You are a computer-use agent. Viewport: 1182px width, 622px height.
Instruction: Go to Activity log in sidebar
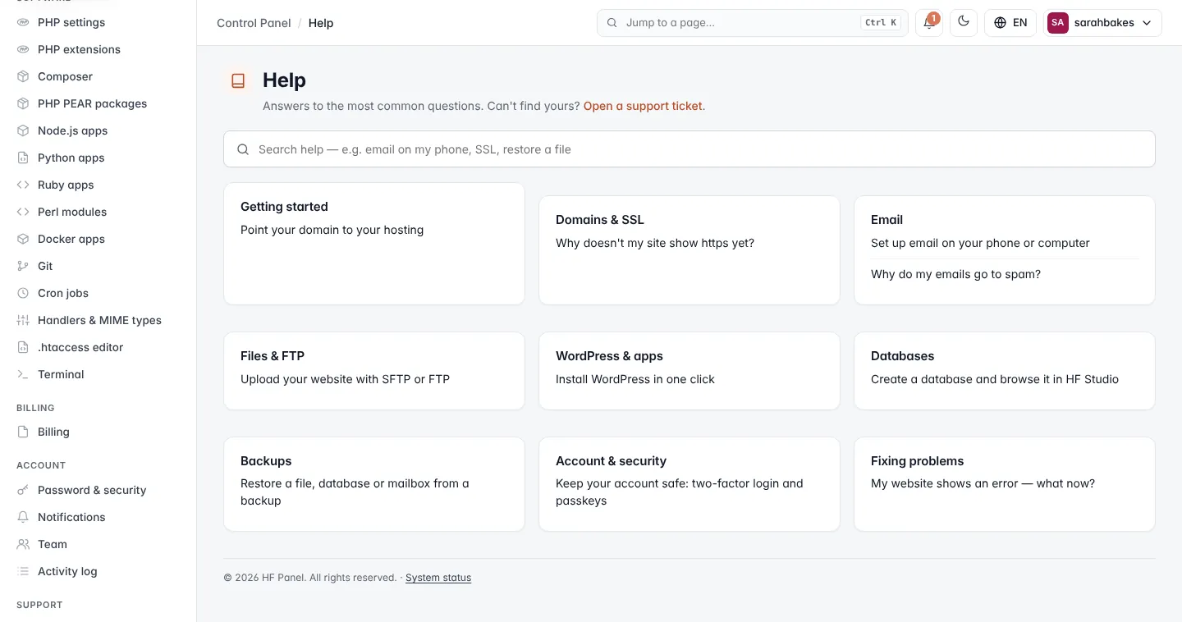(98, 571)
